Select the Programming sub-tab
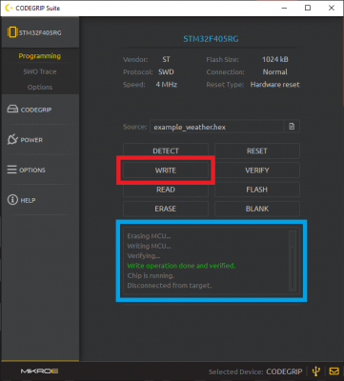344x381 pixels. pos(40,56)
